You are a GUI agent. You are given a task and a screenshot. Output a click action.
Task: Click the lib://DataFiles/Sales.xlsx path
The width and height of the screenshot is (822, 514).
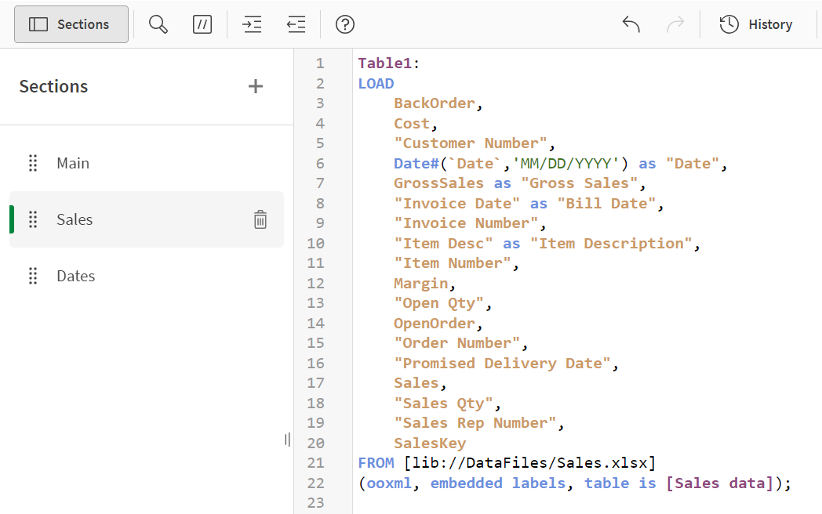(529, 462)
